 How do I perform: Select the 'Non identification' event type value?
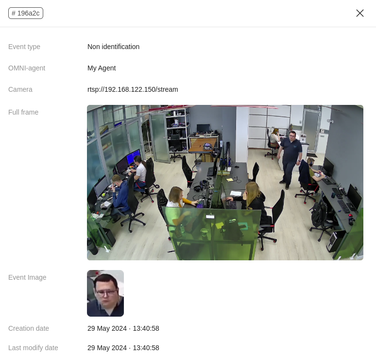pyautogui.click(x=113, y=47)
